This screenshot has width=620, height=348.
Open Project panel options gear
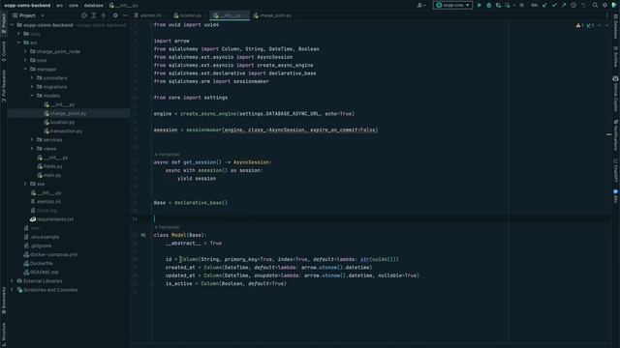coord(115,15)
